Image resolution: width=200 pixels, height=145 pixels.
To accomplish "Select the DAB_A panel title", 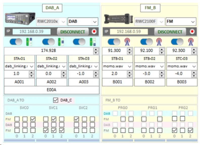I will 52,8.
